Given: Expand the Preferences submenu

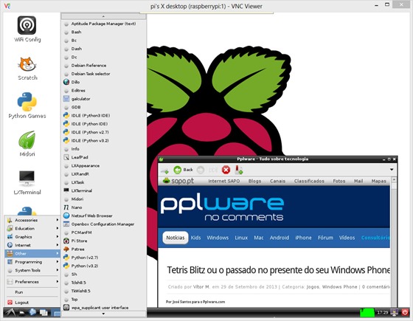Looking at the screenshot, I should pos(32,282).
